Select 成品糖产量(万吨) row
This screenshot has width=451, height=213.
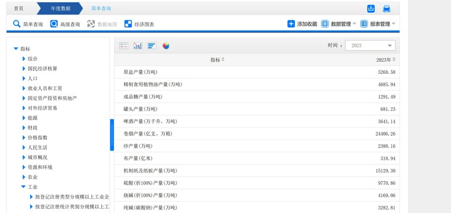257,97
